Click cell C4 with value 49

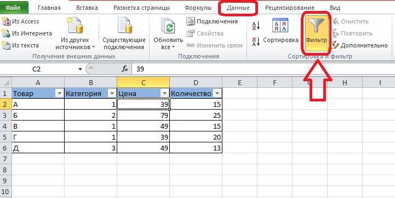click(144, 126)
